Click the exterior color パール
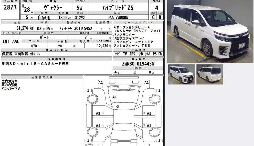This screenshot has height=146, width=254. click(x=44, y=37)
